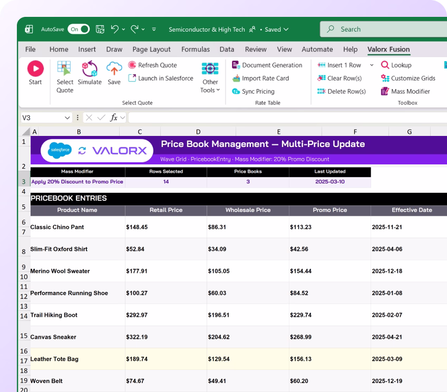Click Refresh Quote in ribbon

tap(152, 65)
